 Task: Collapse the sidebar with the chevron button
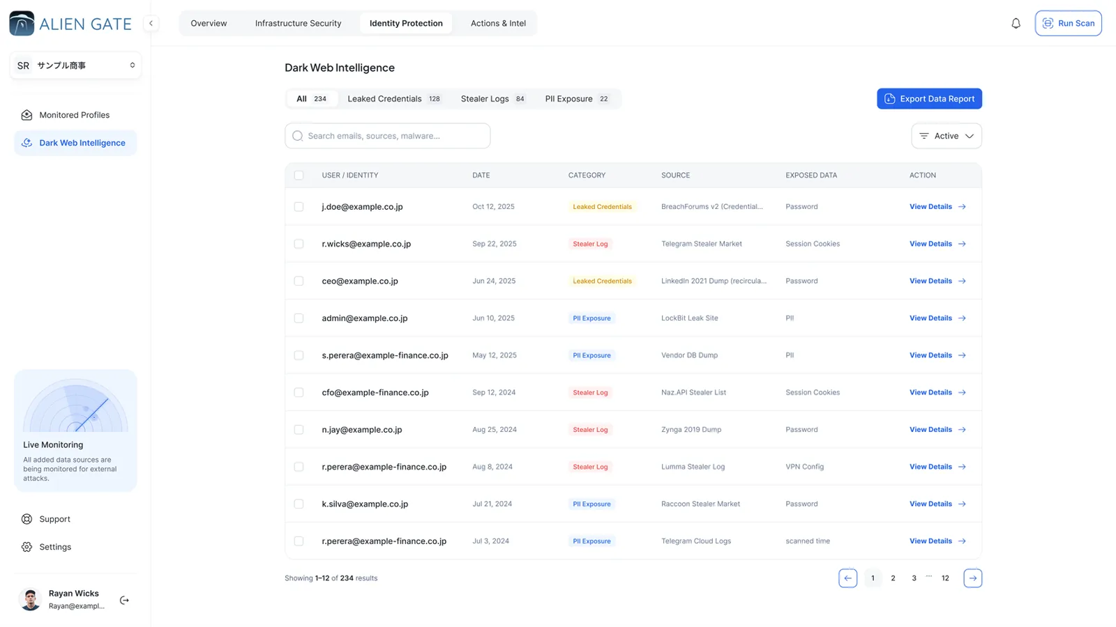151,23
